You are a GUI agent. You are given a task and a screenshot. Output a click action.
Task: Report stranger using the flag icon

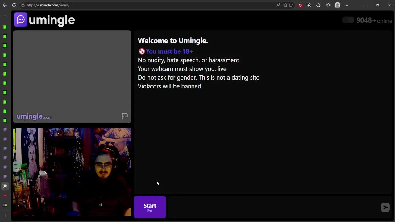tap(124, 116)
